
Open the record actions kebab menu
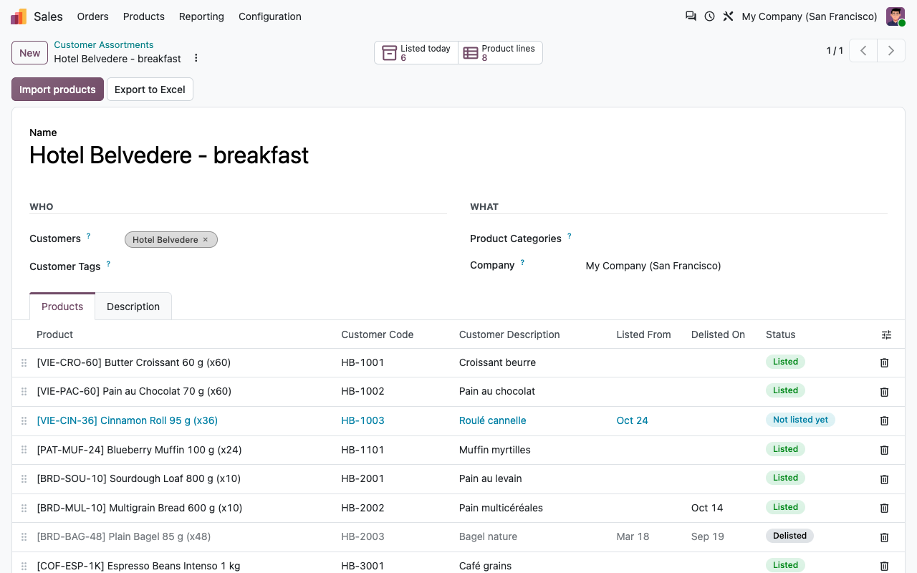click(x=196, y=58)
